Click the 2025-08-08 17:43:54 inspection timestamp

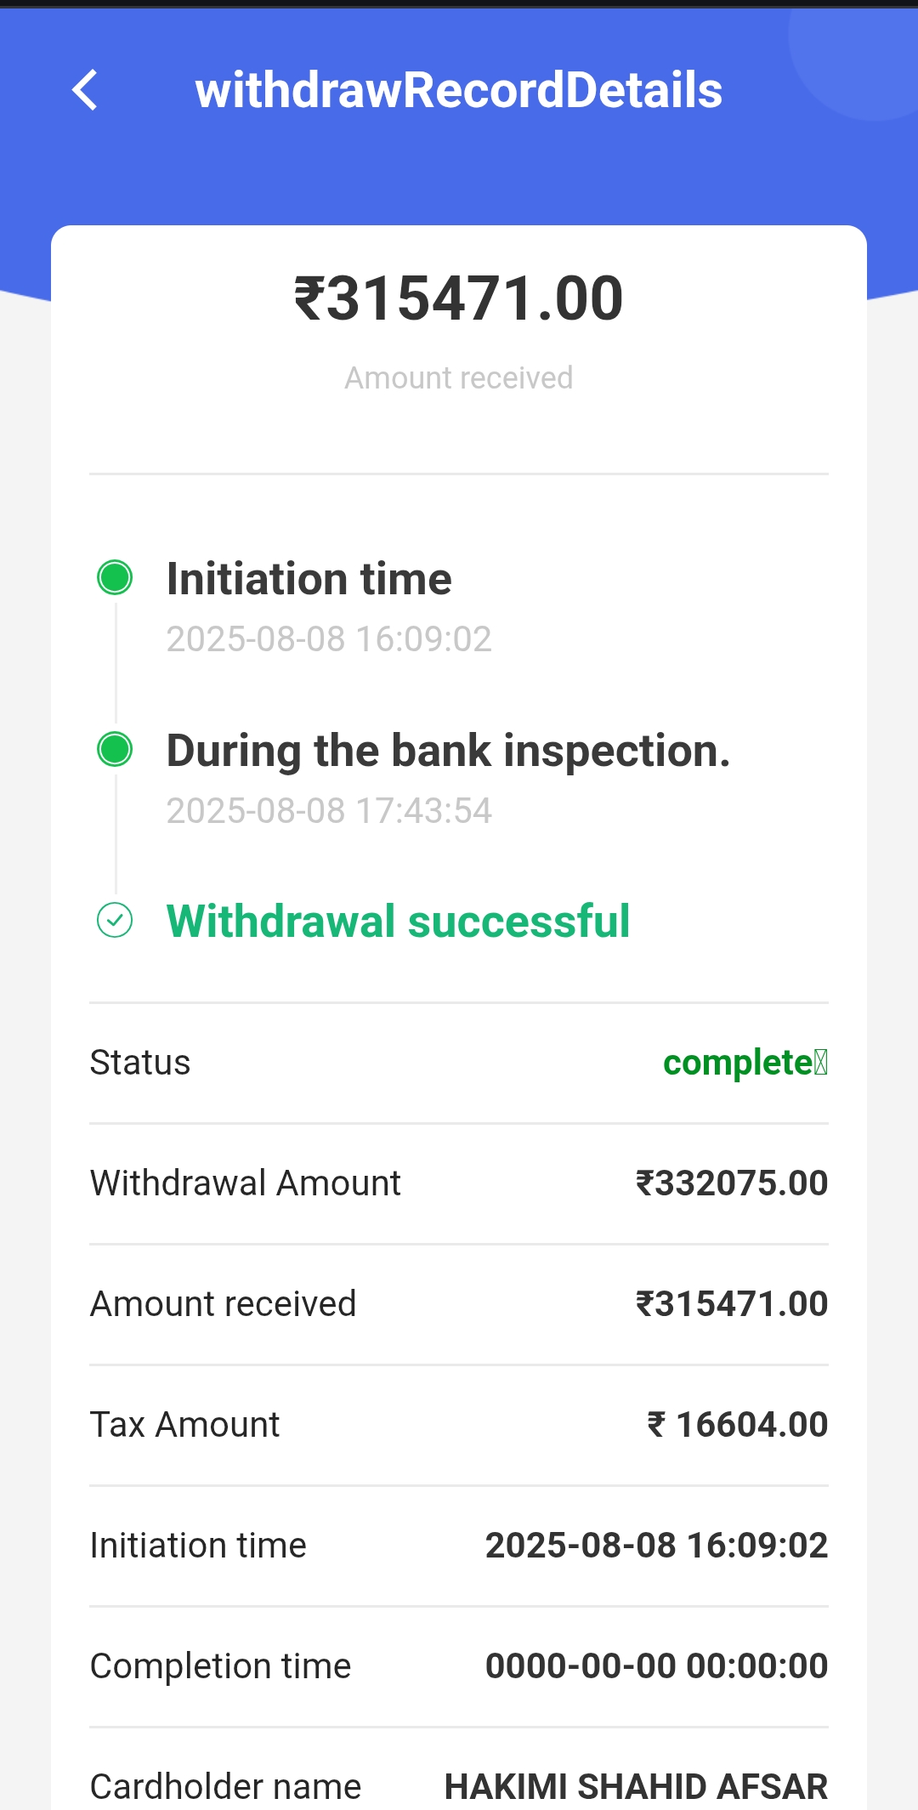coord(329,811)
